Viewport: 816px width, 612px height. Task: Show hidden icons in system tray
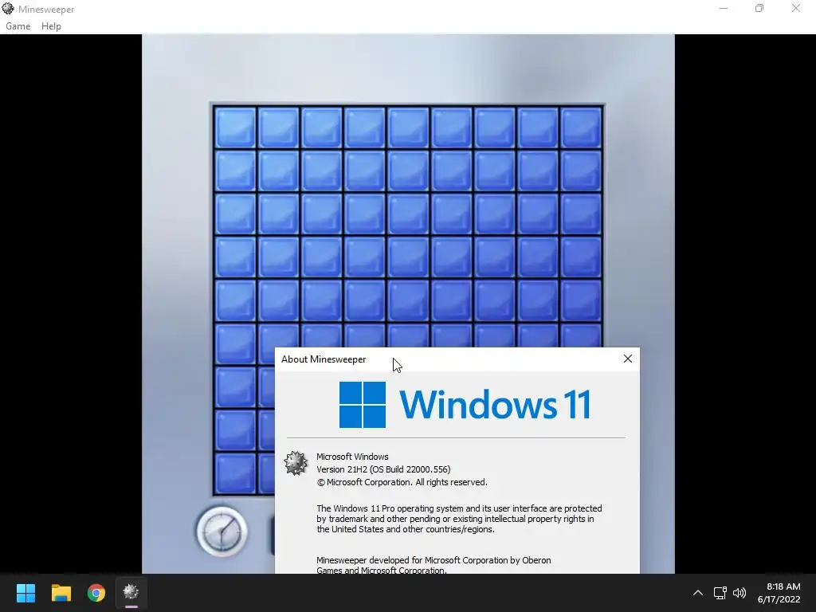[698, 593]
